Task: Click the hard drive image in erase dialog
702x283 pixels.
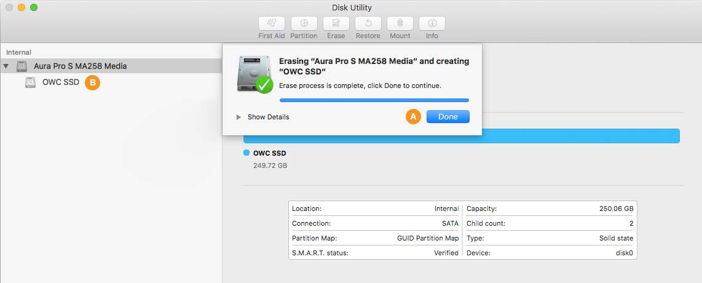Action: pos(254,74)
